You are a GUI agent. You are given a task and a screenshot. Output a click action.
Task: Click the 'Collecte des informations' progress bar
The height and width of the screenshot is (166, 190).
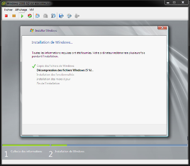(x=26, y=145)
